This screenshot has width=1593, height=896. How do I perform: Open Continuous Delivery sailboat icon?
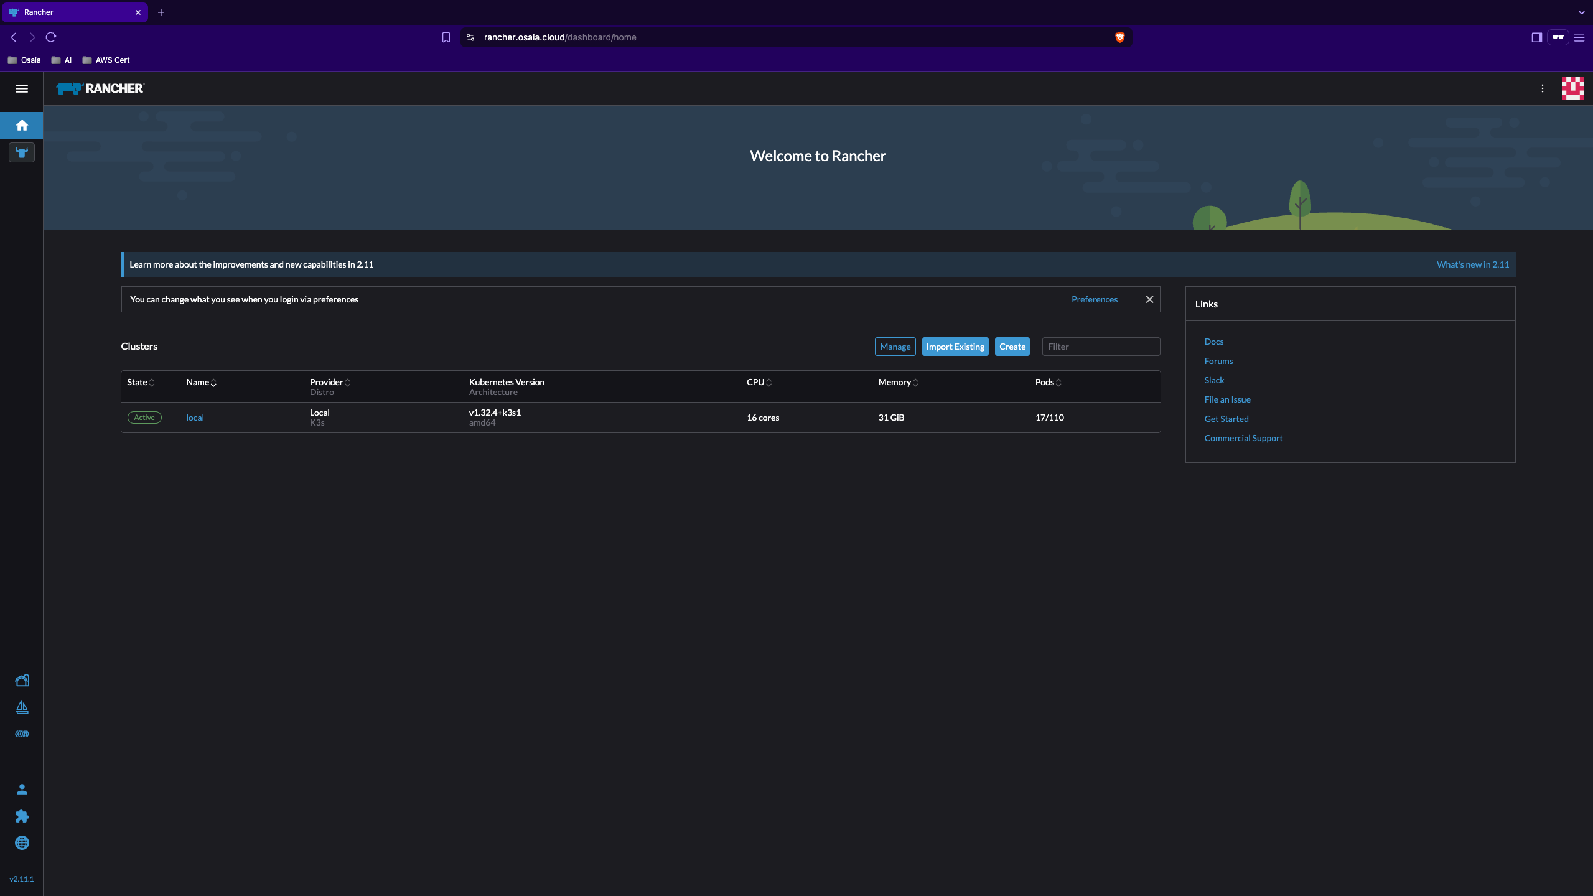click(22, 707)
